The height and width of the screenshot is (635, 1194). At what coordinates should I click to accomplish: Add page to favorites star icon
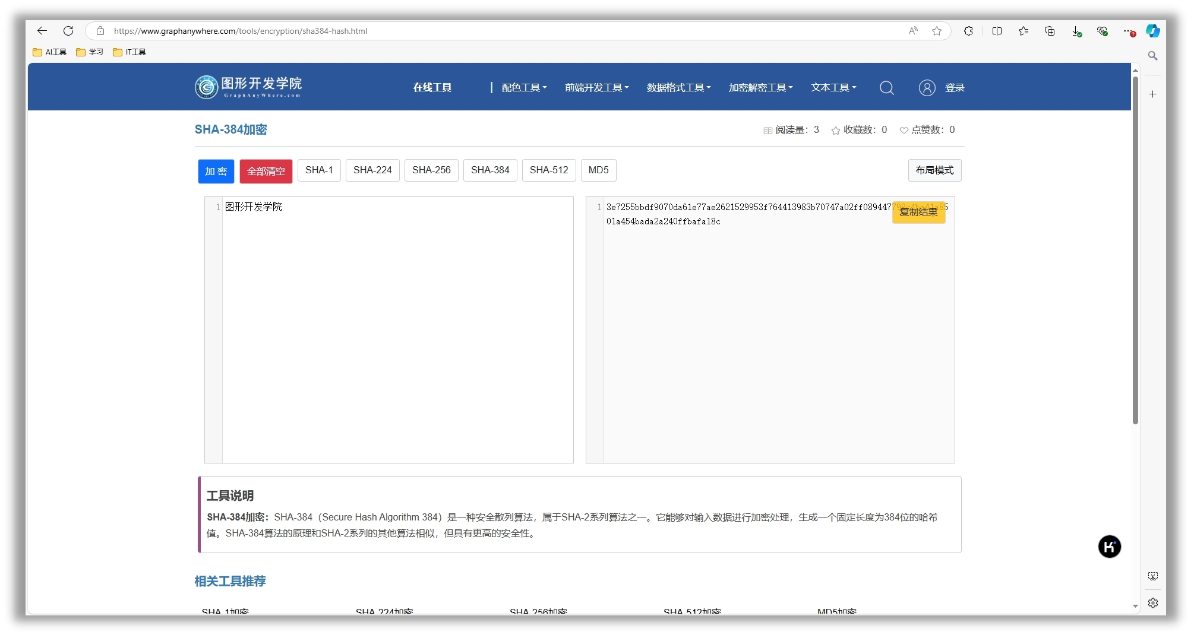(x=937, y=31)
